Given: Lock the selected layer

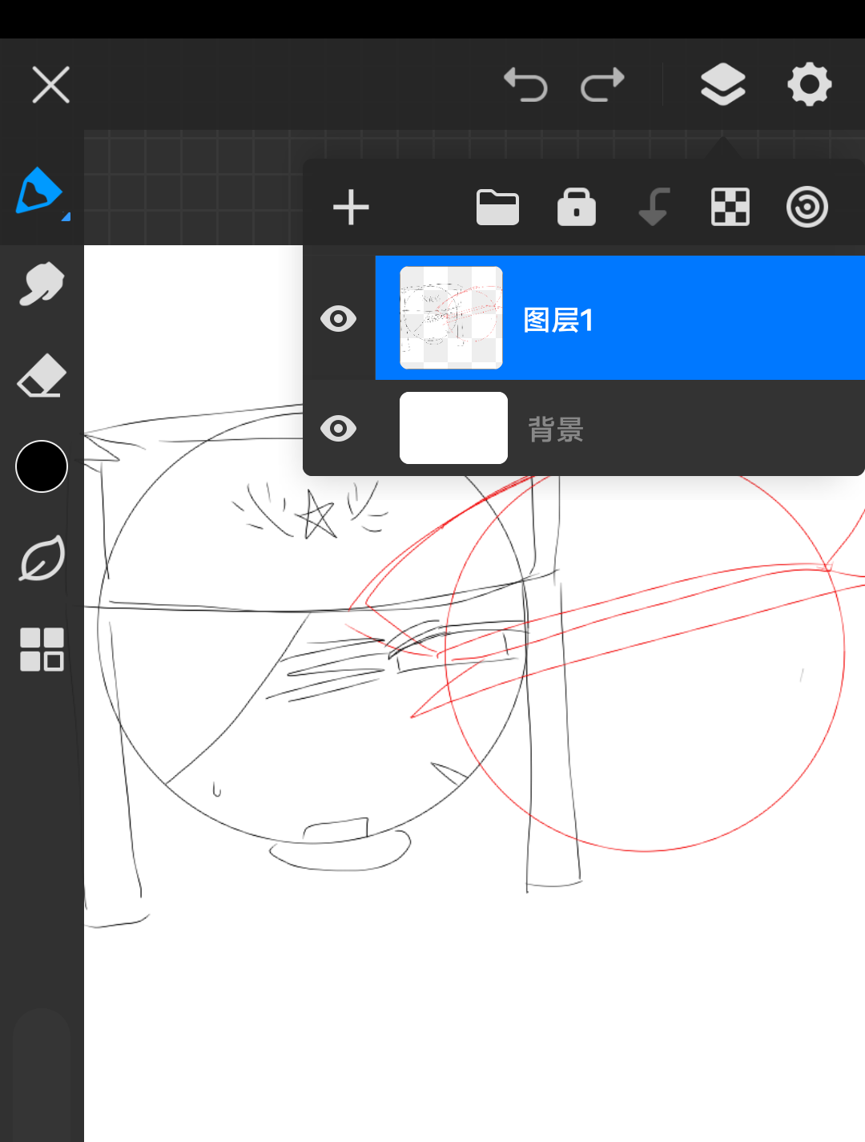Looking at the screenshot, I should (576, 208).
